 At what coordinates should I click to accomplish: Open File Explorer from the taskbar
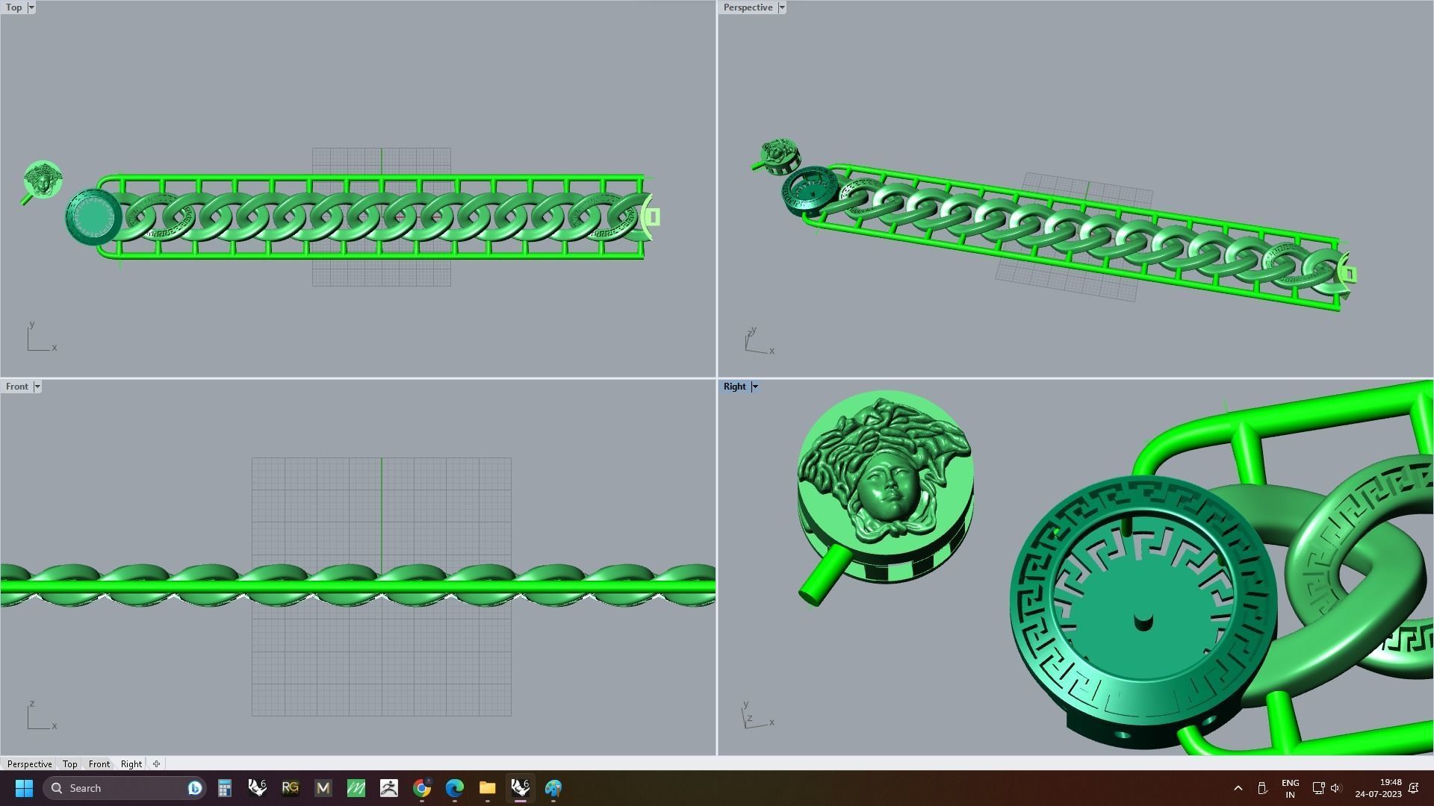(488, 788)
